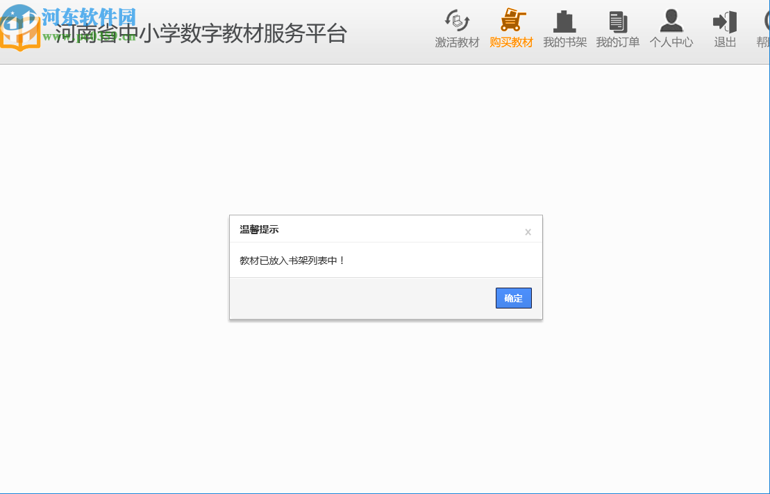The image size is (770, 494).
Task: Click the 个人中心 text label
Action: click(671, 42)
